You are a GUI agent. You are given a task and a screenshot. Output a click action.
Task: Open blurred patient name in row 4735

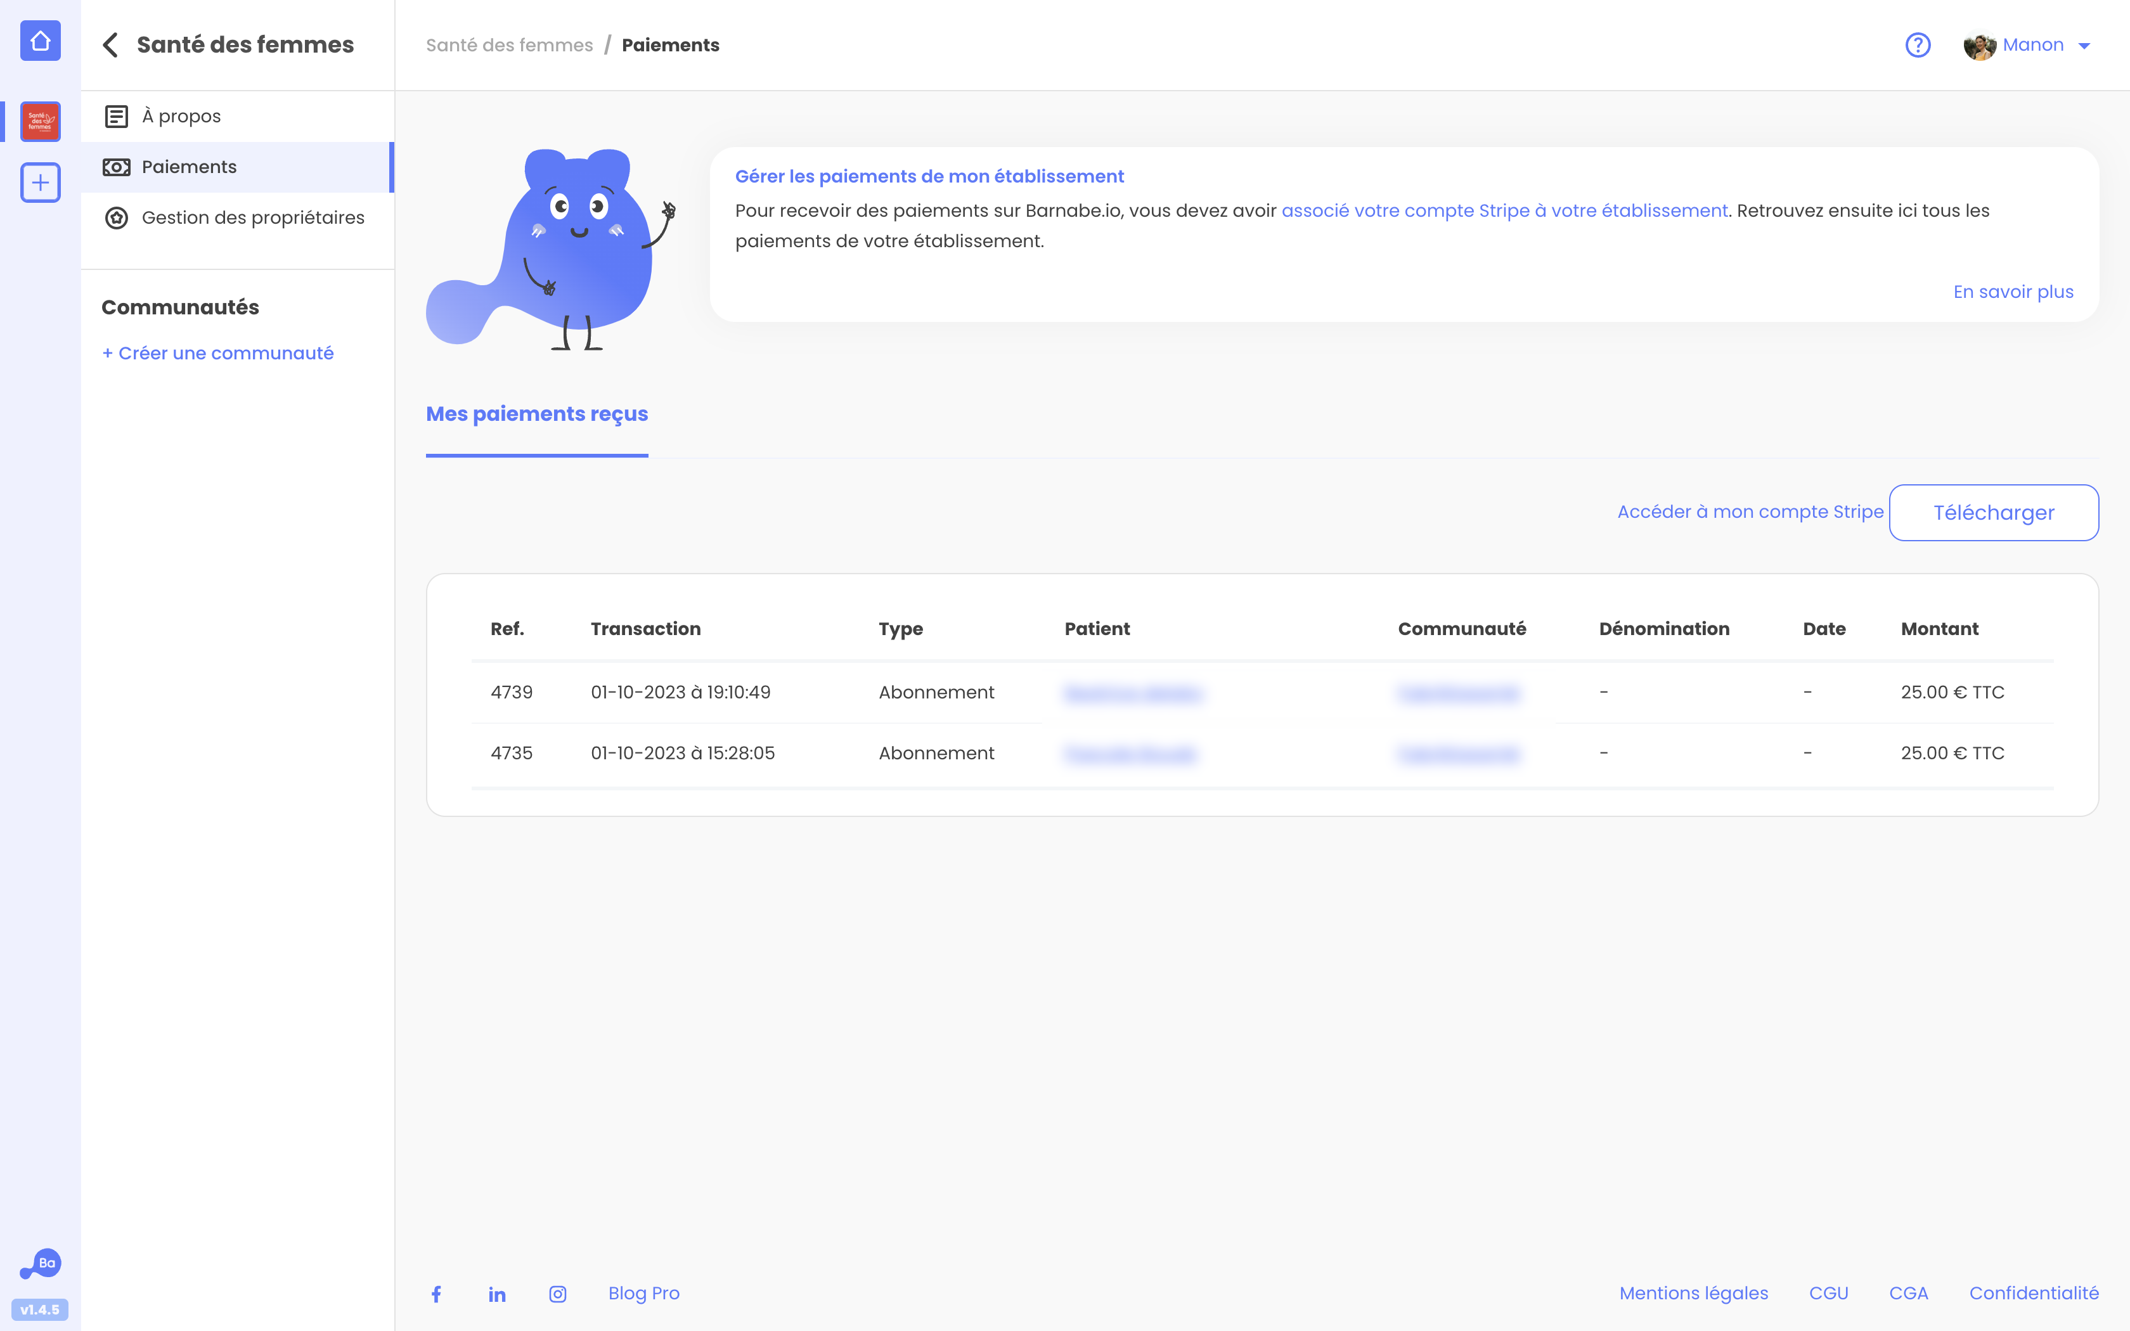tap(1130, 754)
